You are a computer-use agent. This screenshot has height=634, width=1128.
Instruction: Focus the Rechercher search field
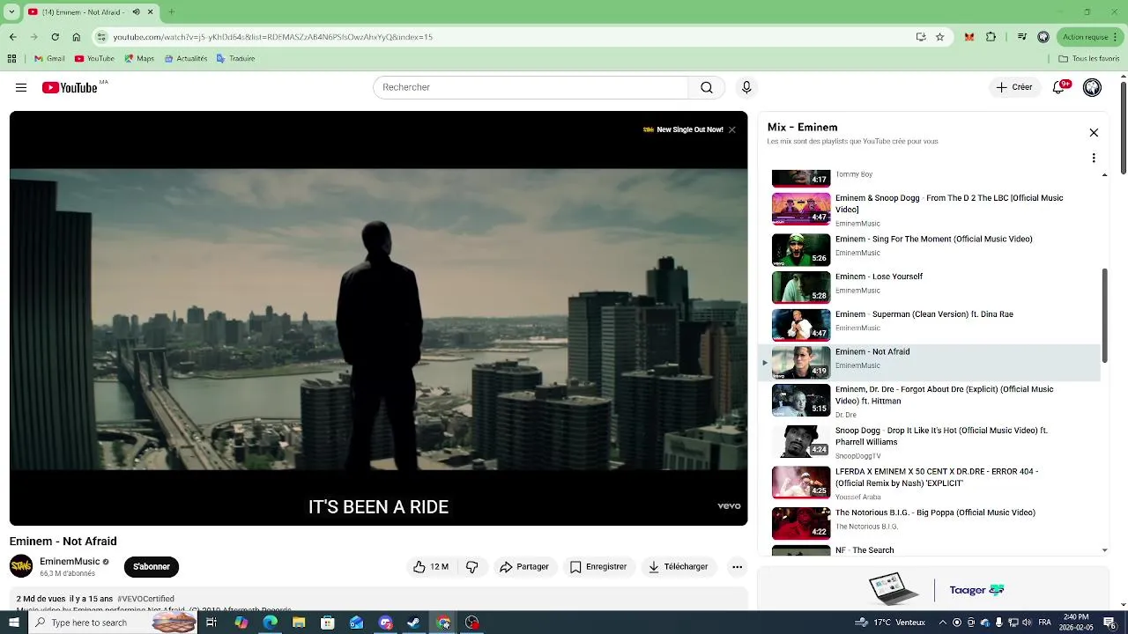tap(531, 87)
